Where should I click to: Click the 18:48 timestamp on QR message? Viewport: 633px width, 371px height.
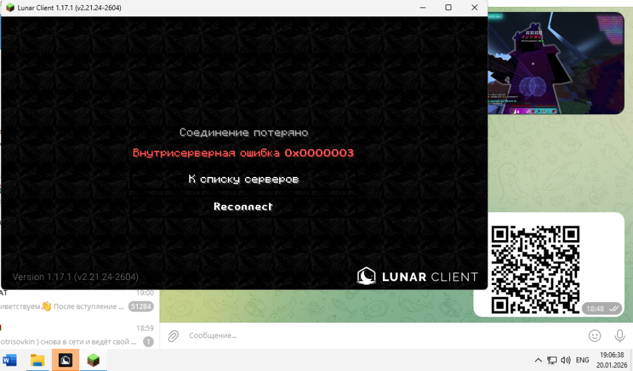595,309
